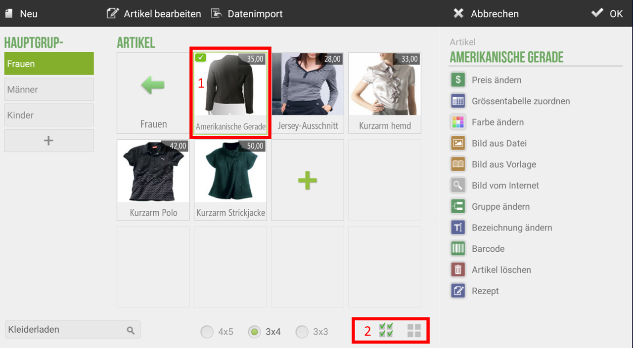Viewport: 633px width, 348px height.
Task: Click the Bild aus Vorlage label
Action: [504, 164]
